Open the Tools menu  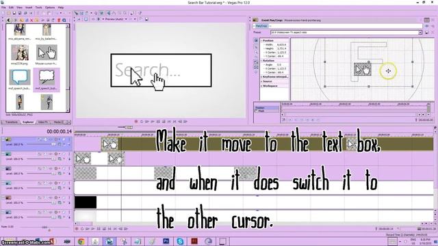[39, 8]
